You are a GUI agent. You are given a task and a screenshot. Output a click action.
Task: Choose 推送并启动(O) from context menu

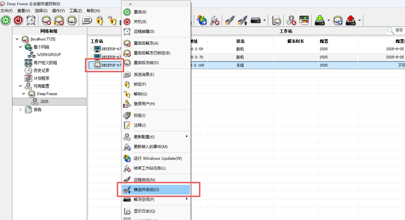coord(154,190)
